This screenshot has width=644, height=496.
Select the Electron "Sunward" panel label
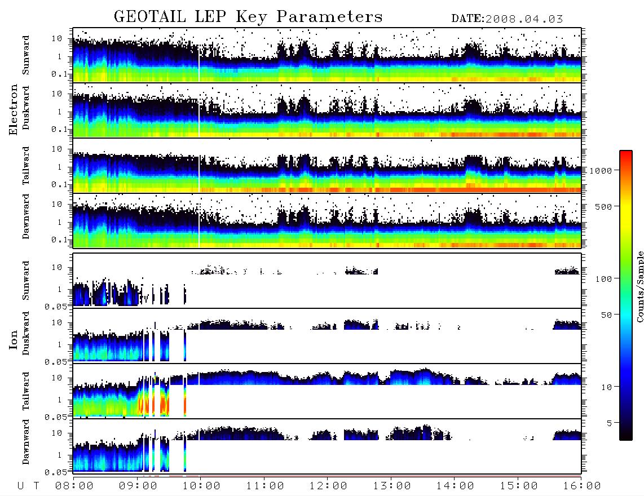pos(26,55)
